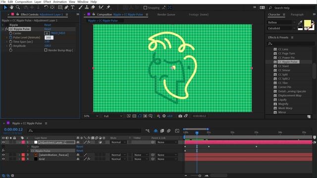This screenshot has width=317, height=178.
Task: Select the Puppet Pin tool
Action: click(108, 7)
